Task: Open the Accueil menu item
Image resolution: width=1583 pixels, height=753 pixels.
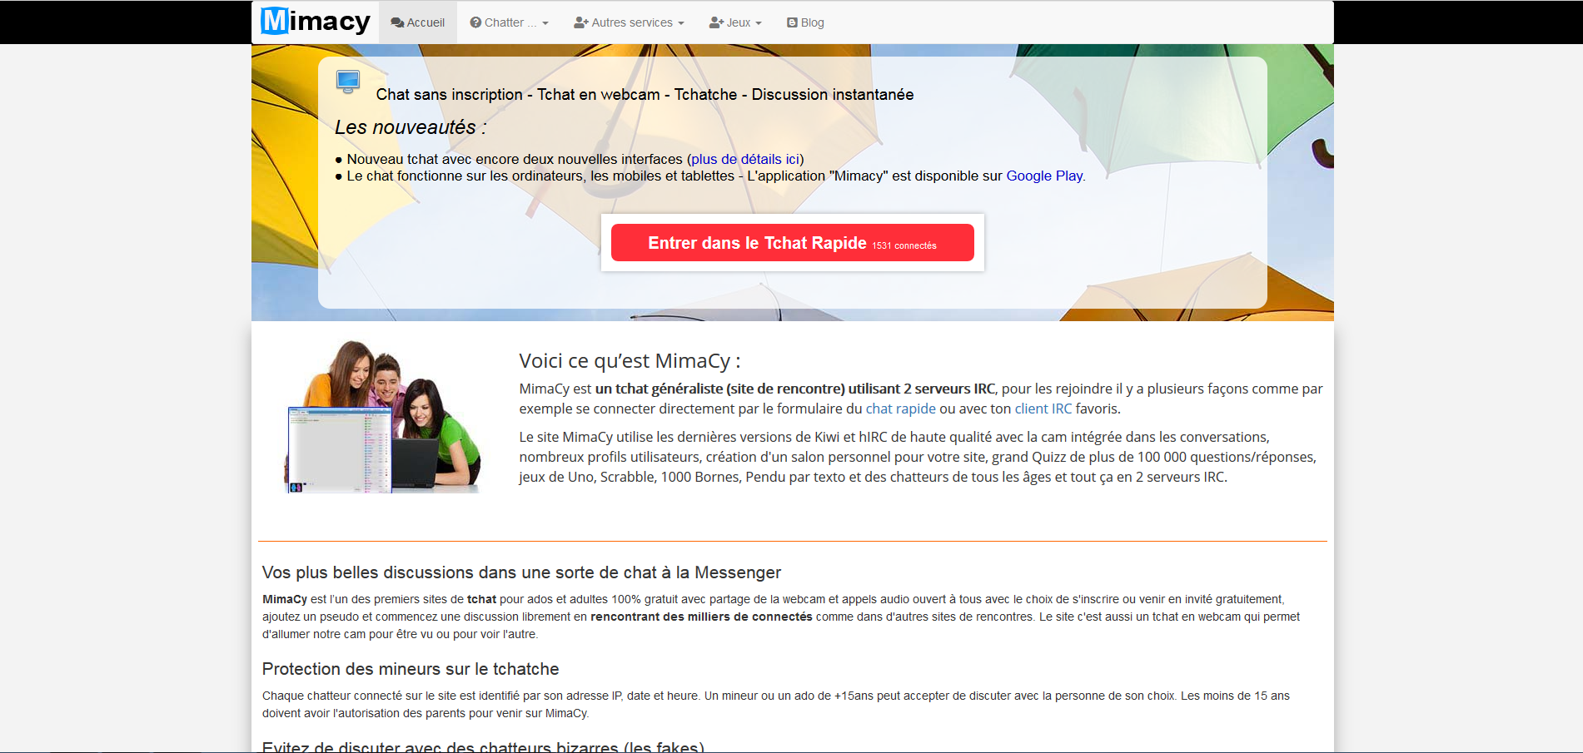Action: point(418,22)
